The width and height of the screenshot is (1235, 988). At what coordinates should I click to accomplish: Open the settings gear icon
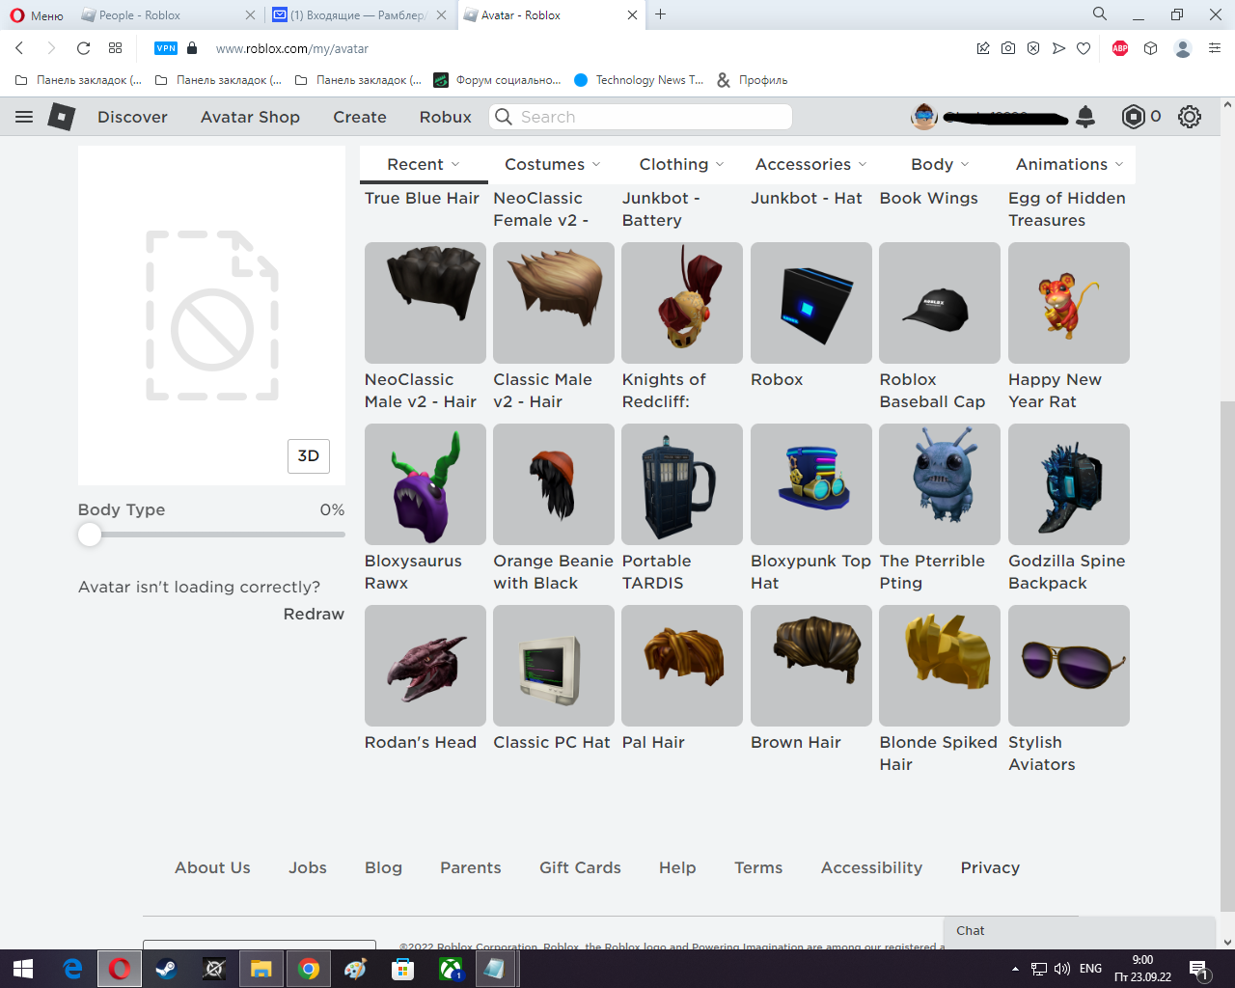pyautogui.click(x=1190, y=117)
